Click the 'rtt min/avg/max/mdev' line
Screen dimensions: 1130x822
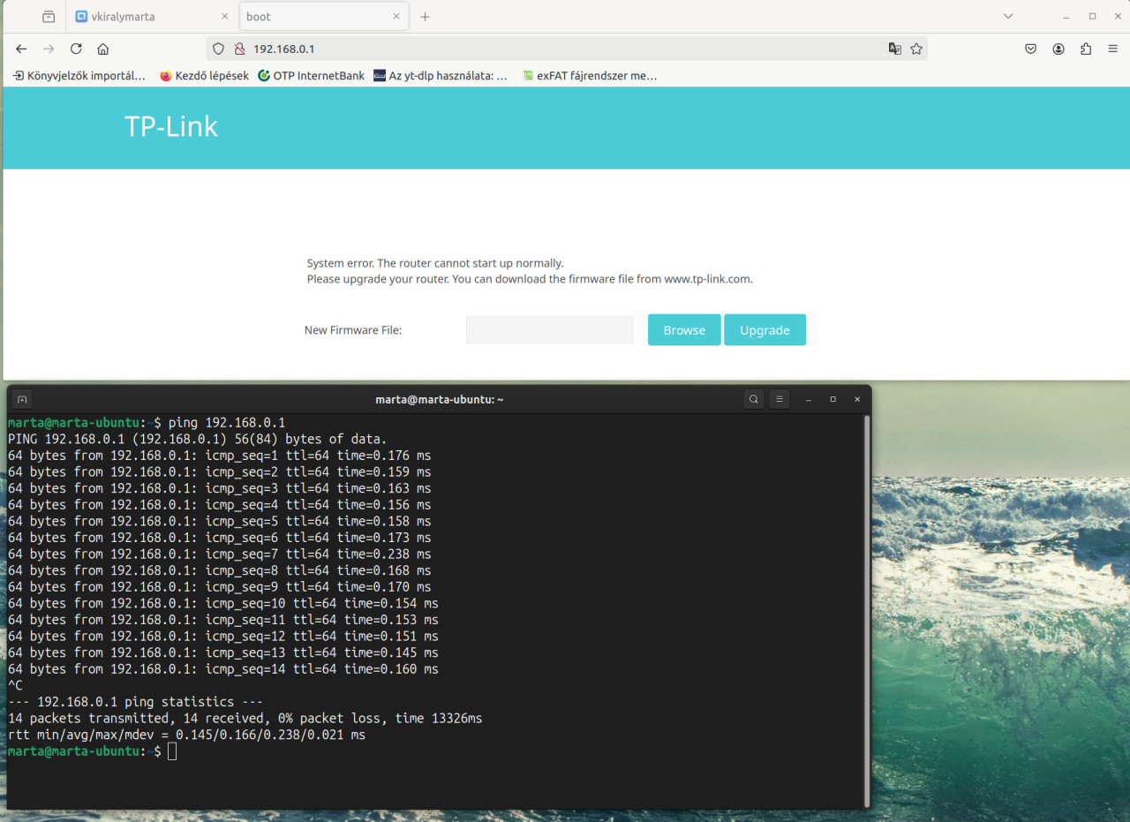tap(186, 735)
